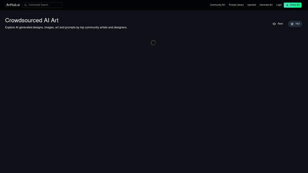Screen dimensions: 308x173
Task: Open the Generate Art page
Action: (266, 5)
